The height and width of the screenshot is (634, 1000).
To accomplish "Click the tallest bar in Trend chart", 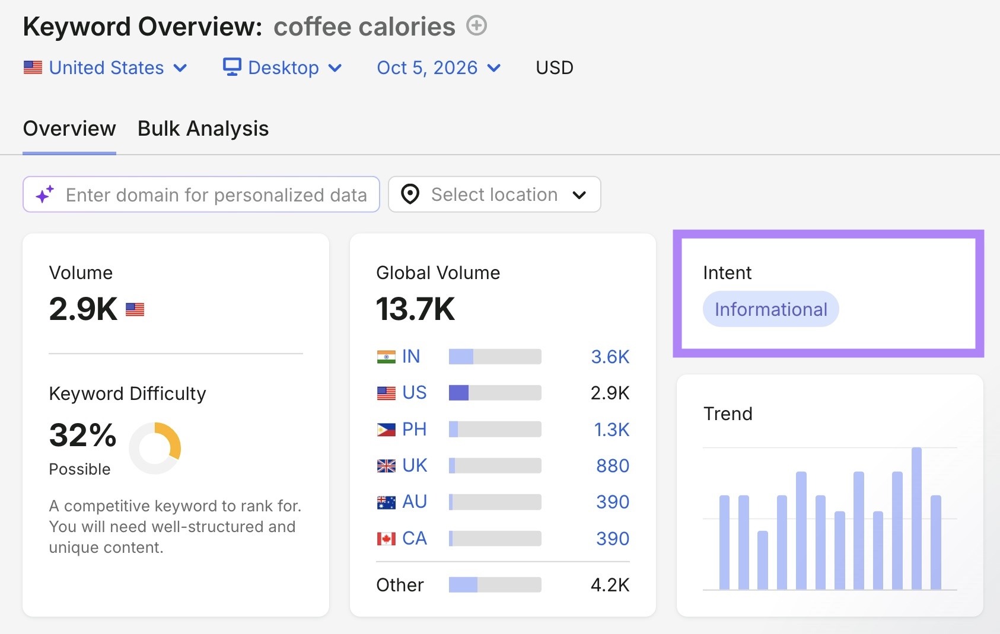I will click(916, 518).
